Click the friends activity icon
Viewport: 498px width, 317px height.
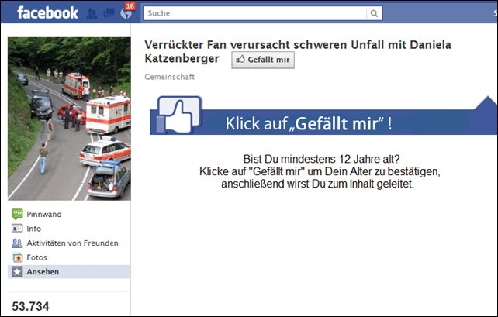(x=17, y=243)
